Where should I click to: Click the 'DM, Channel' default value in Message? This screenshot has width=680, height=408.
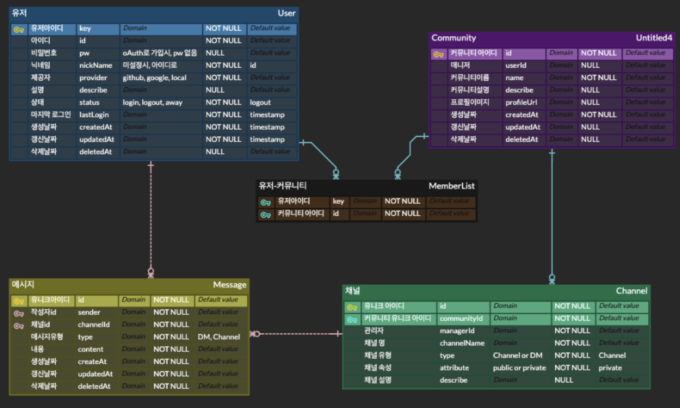pyautogui.click(x=219, y=337)
